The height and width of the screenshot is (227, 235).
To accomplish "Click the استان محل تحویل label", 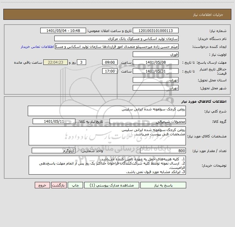I will (212, 80).
